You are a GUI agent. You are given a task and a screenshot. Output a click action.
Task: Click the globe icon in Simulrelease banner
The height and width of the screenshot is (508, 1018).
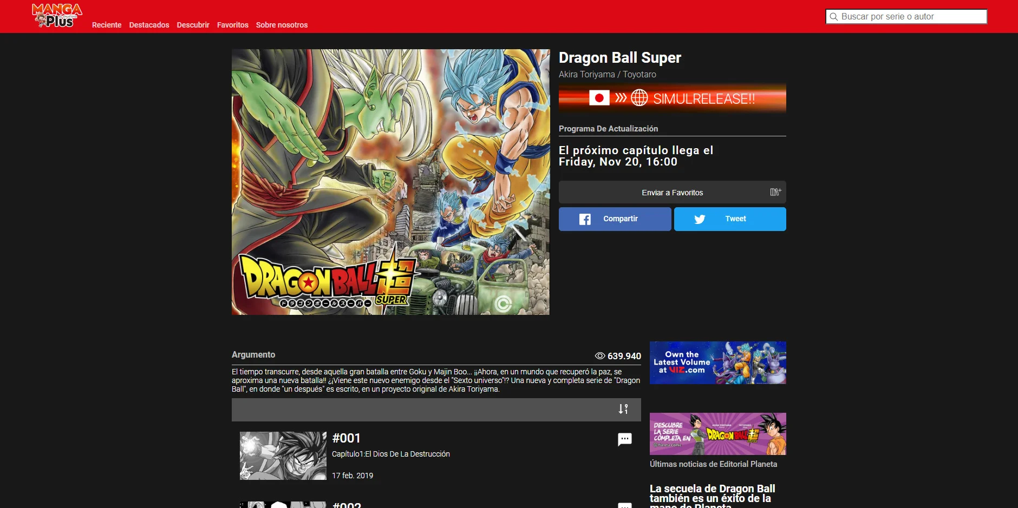(x=639, y=98)
